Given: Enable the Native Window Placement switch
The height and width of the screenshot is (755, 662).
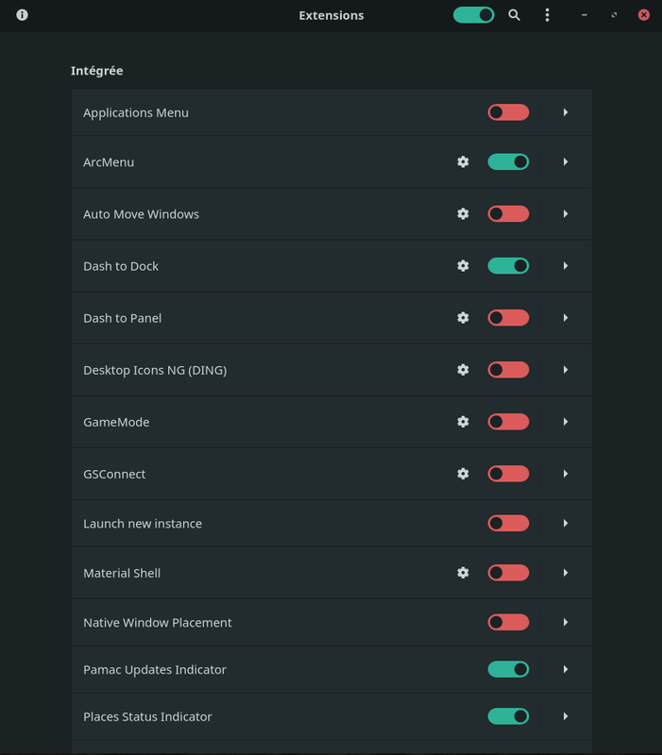Looking at the screenshot, I should coord(508,622).
